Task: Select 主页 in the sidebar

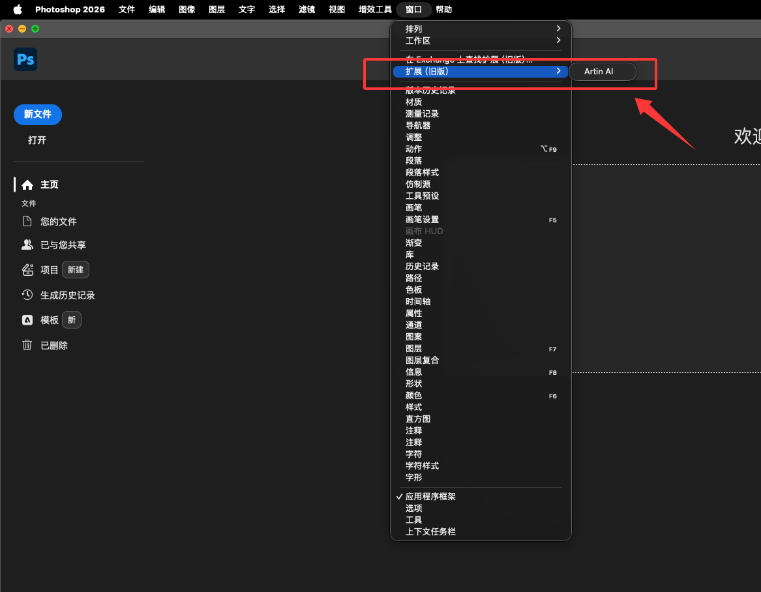Action: tap(49, 185)
